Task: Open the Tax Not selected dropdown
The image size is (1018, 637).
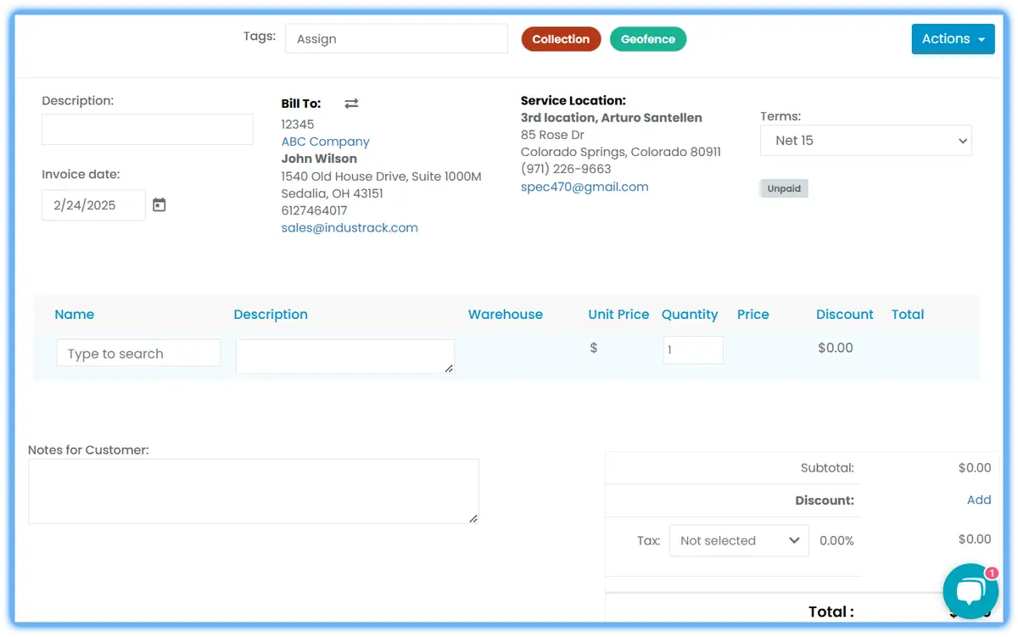Action: click(739, 540)
